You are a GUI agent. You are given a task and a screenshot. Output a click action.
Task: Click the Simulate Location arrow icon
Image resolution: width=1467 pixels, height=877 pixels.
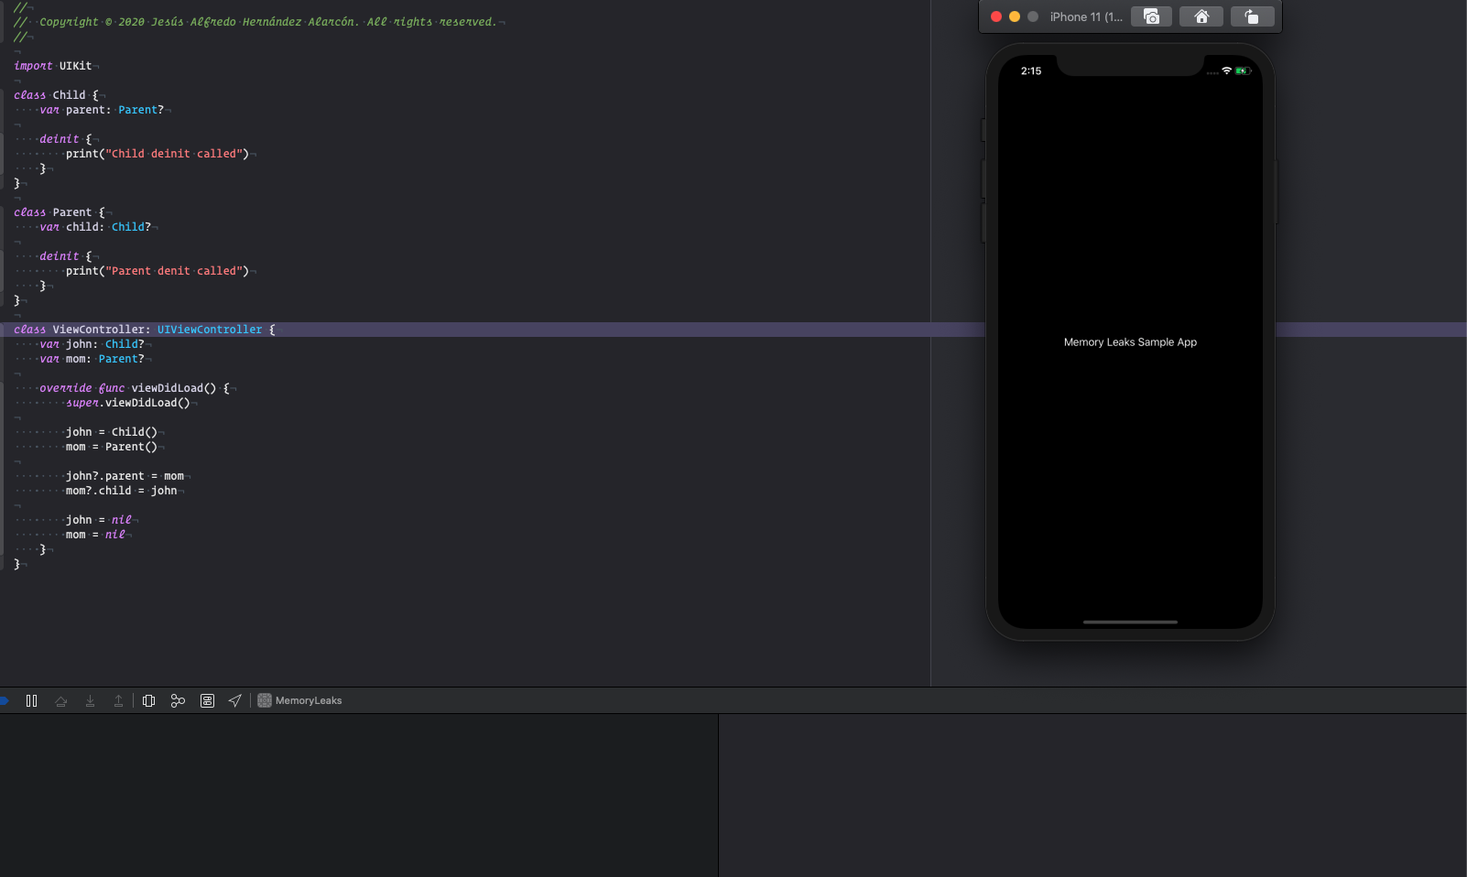point(235,700)
